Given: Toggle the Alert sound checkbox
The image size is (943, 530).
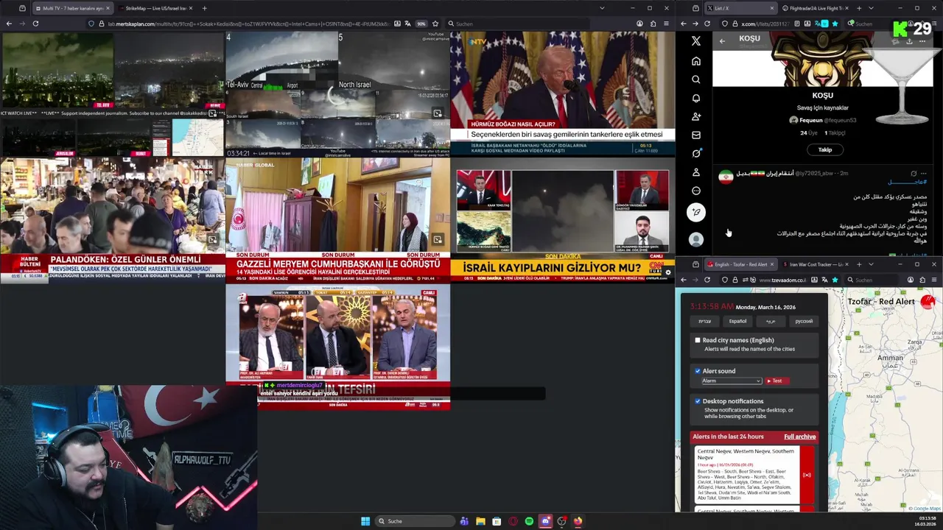Looking at the screenshot, I should pyautogui.click(x=698, y=371).
